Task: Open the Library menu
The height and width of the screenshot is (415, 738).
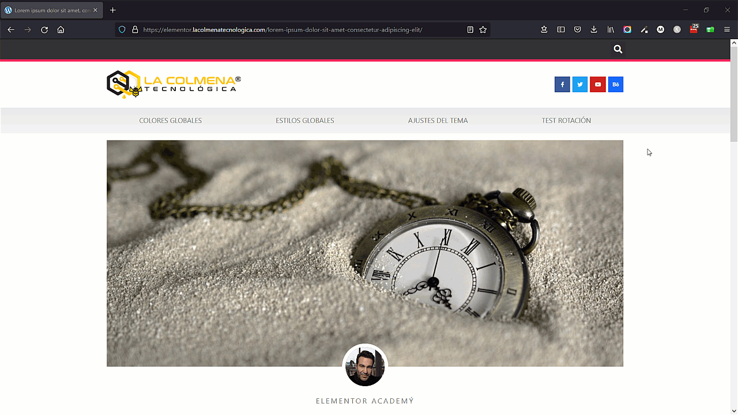Action: [611, 30]
